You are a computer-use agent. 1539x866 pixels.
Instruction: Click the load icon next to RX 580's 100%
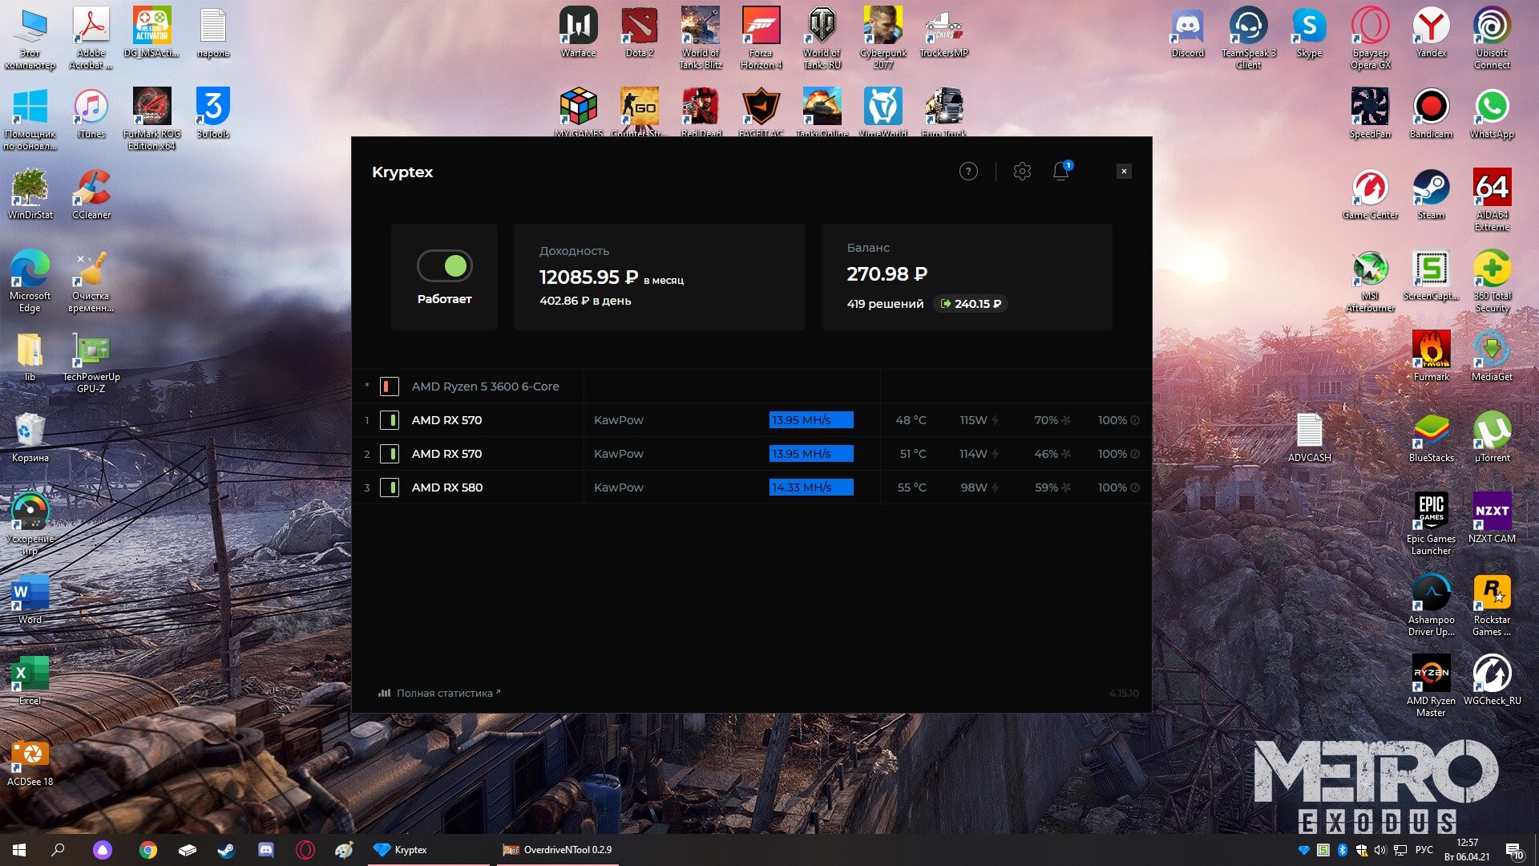tap(1135, 488)
